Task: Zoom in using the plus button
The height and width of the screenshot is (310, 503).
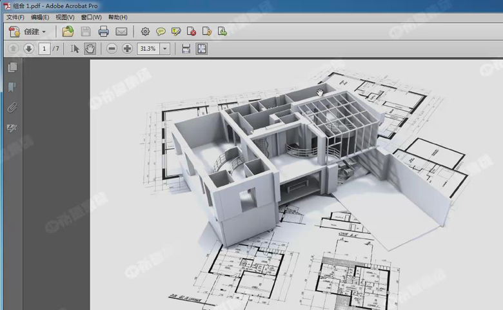Action: (x=127, y=49)
